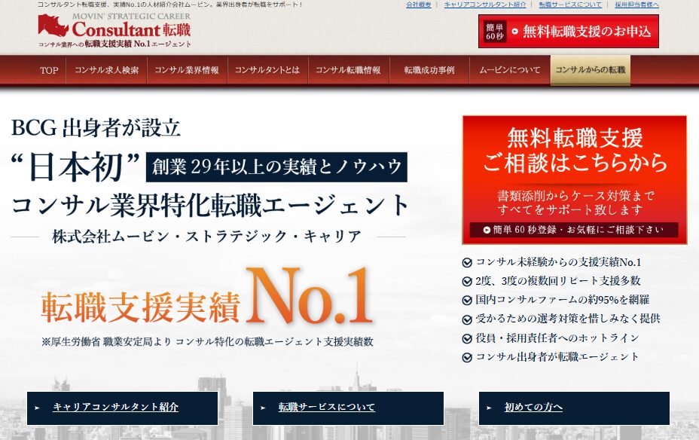Open the top header 転職サービスについて link

click(x=570, y=5)
